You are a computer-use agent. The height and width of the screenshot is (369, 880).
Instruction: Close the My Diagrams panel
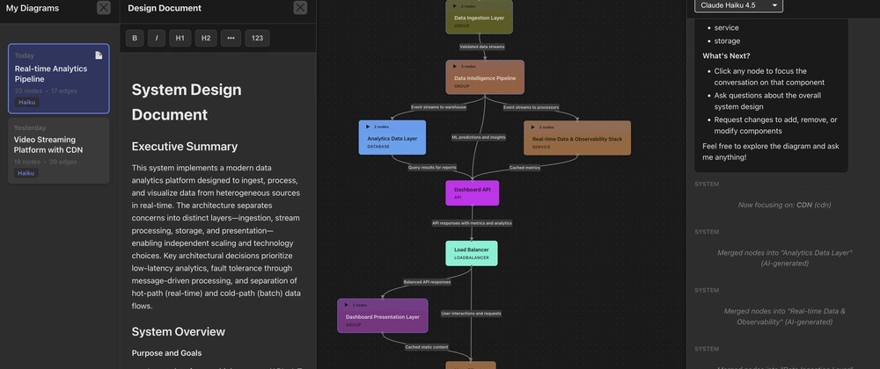(x=104, y=8)
